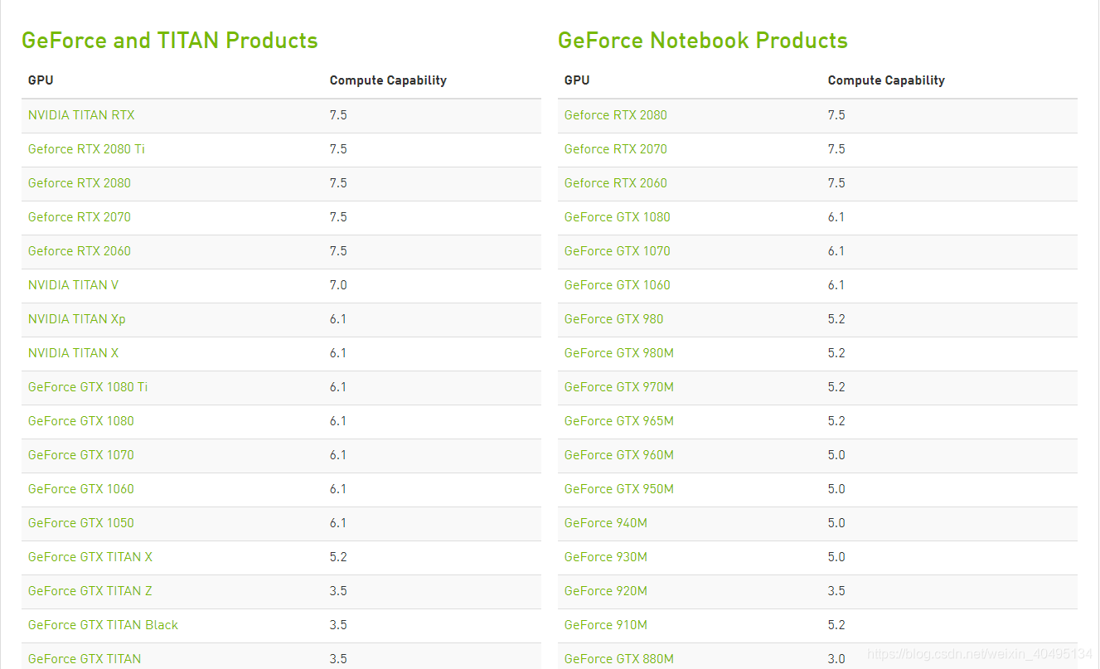Screen dimensions: 1100x669
Task: Click Geforce RTX 2060 in TITAN Products table
Action: (x=80, y=251)
